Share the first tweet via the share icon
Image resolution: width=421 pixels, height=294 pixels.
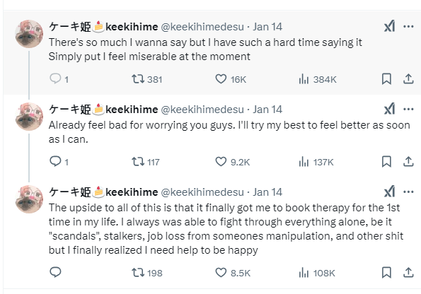click(408, 79)
